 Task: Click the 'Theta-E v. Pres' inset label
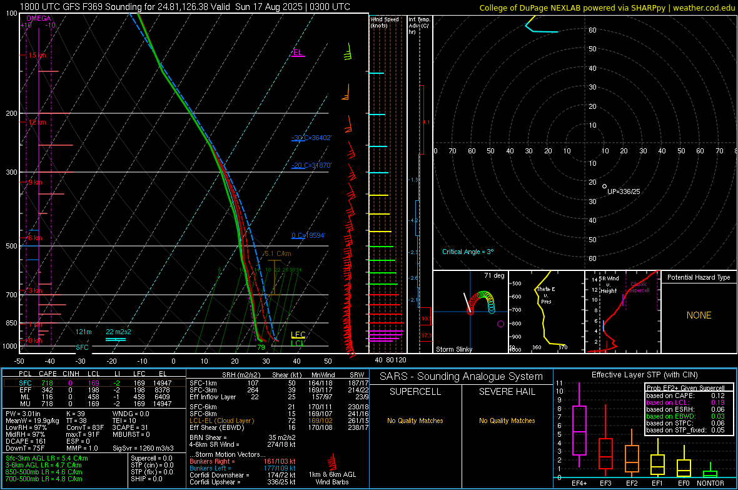click(546, 295)
